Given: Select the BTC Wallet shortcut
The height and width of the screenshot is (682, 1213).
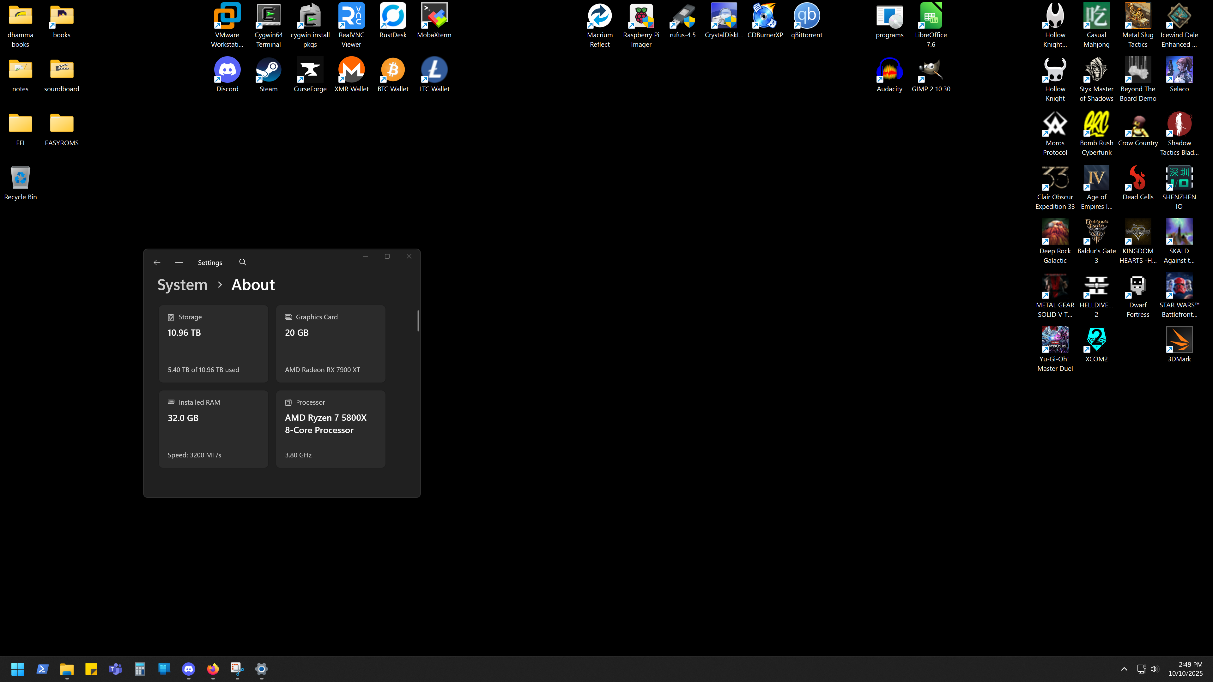Looking at the screenshot, I should pyautogui.click(x=393, y=70).
